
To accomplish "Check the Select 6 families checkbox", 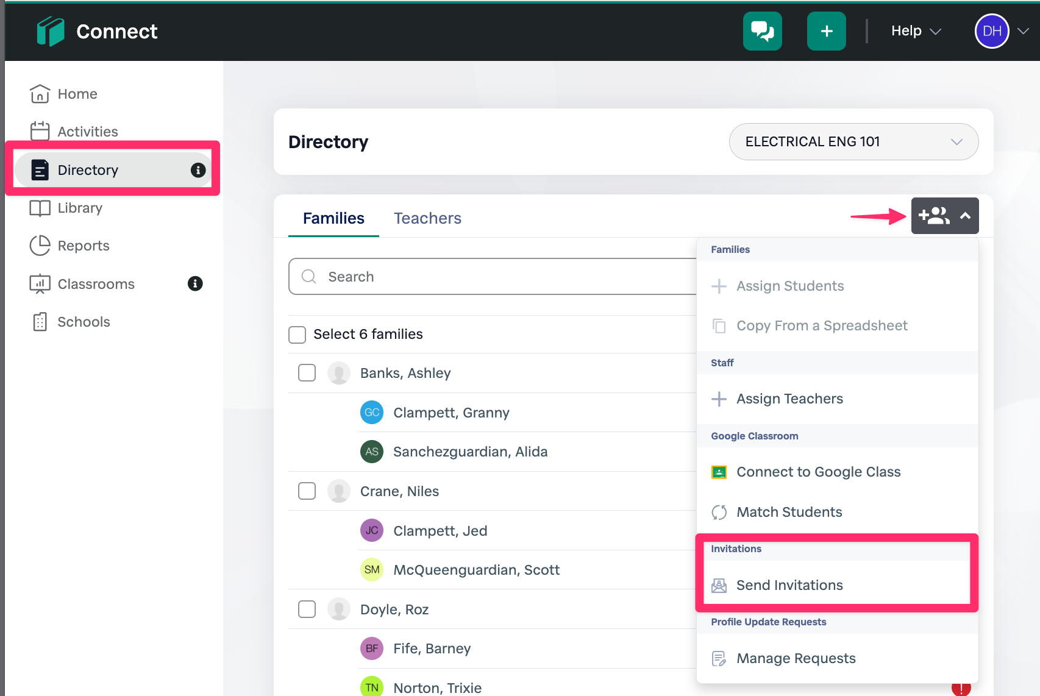I will pyautogui.click(x=297, y=335).
